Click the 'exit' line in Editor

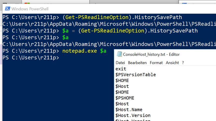click(121, 69)
